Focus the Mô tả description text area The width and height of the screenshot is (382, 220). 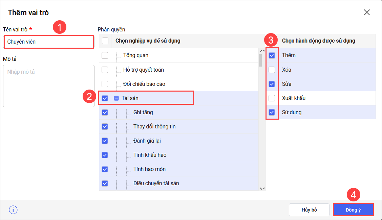49,86
